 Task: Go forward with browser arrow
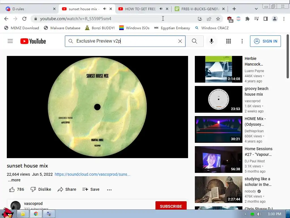tap(15, 19)
